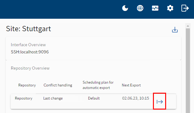Screen dimensions: 194x113
Task: Click the scrollbar up arrow
Action: 188,26
